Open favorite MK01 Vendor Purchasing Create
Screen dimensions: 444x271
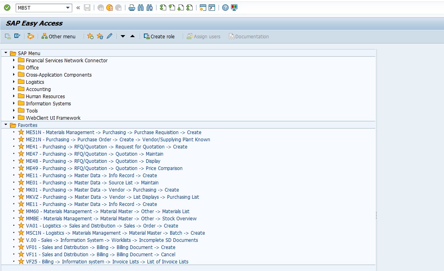tap(102, 190)
